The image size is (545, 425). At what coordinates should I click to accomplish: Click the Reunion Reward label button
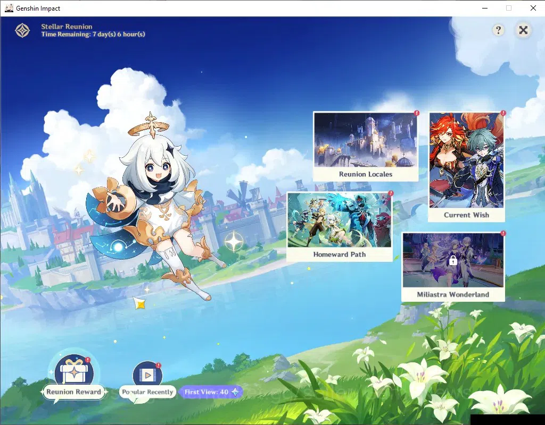[73, 392]
